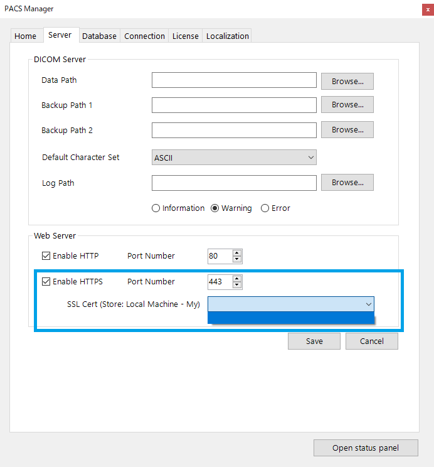Switch to the Localization tab
Image resolution: width=434 pixels, height=467 pixels.
[x=228, y=36]
